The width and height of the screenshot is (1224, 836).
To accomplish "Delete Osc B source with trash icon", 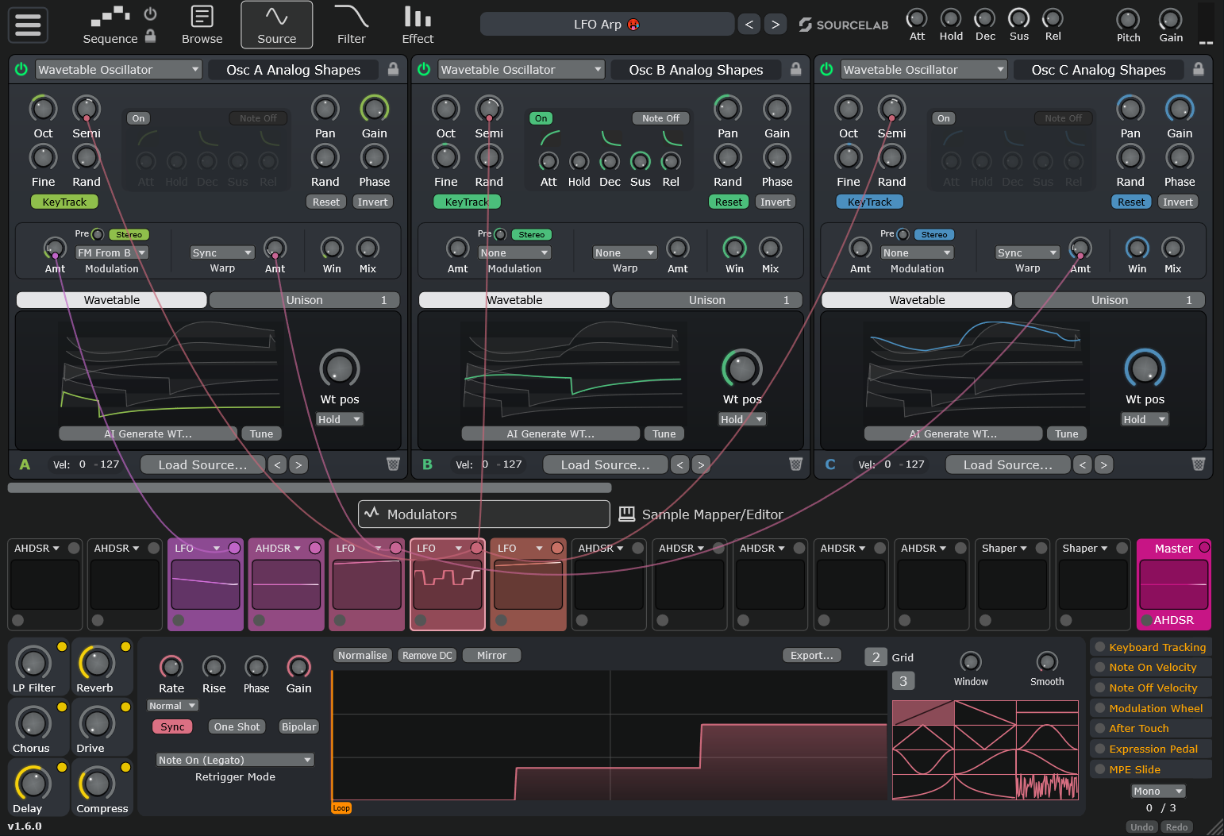I will click(795, 464).
